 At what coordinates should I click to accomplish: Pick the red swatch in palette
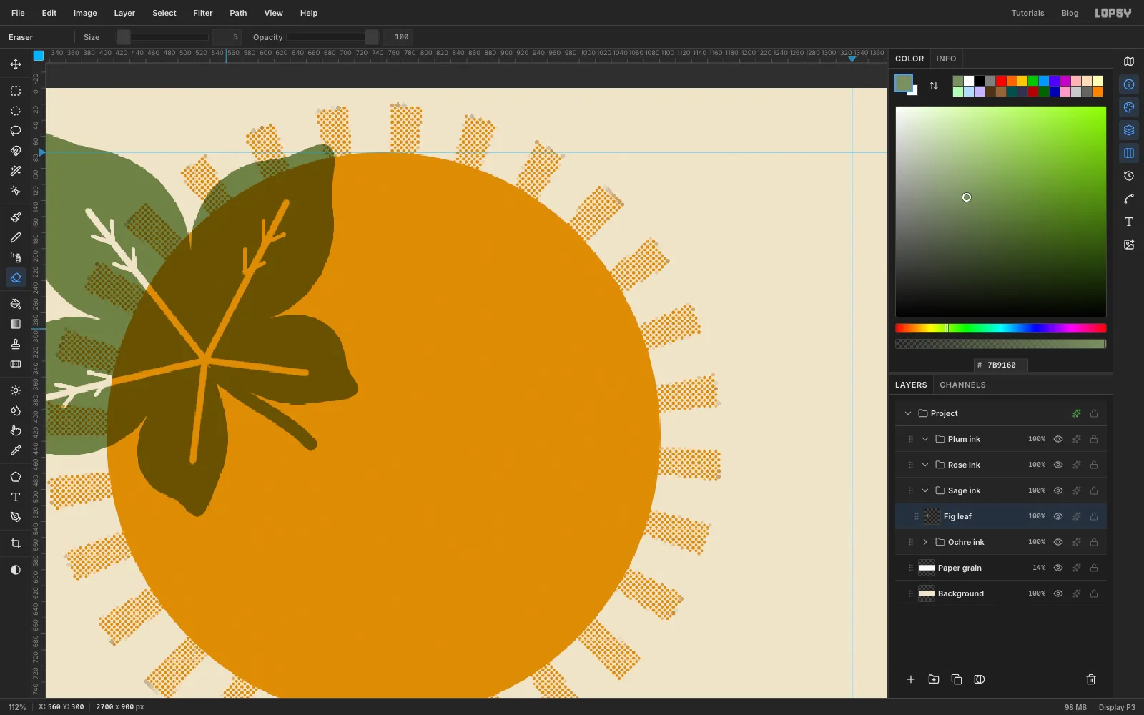(x=1001, y=81)
